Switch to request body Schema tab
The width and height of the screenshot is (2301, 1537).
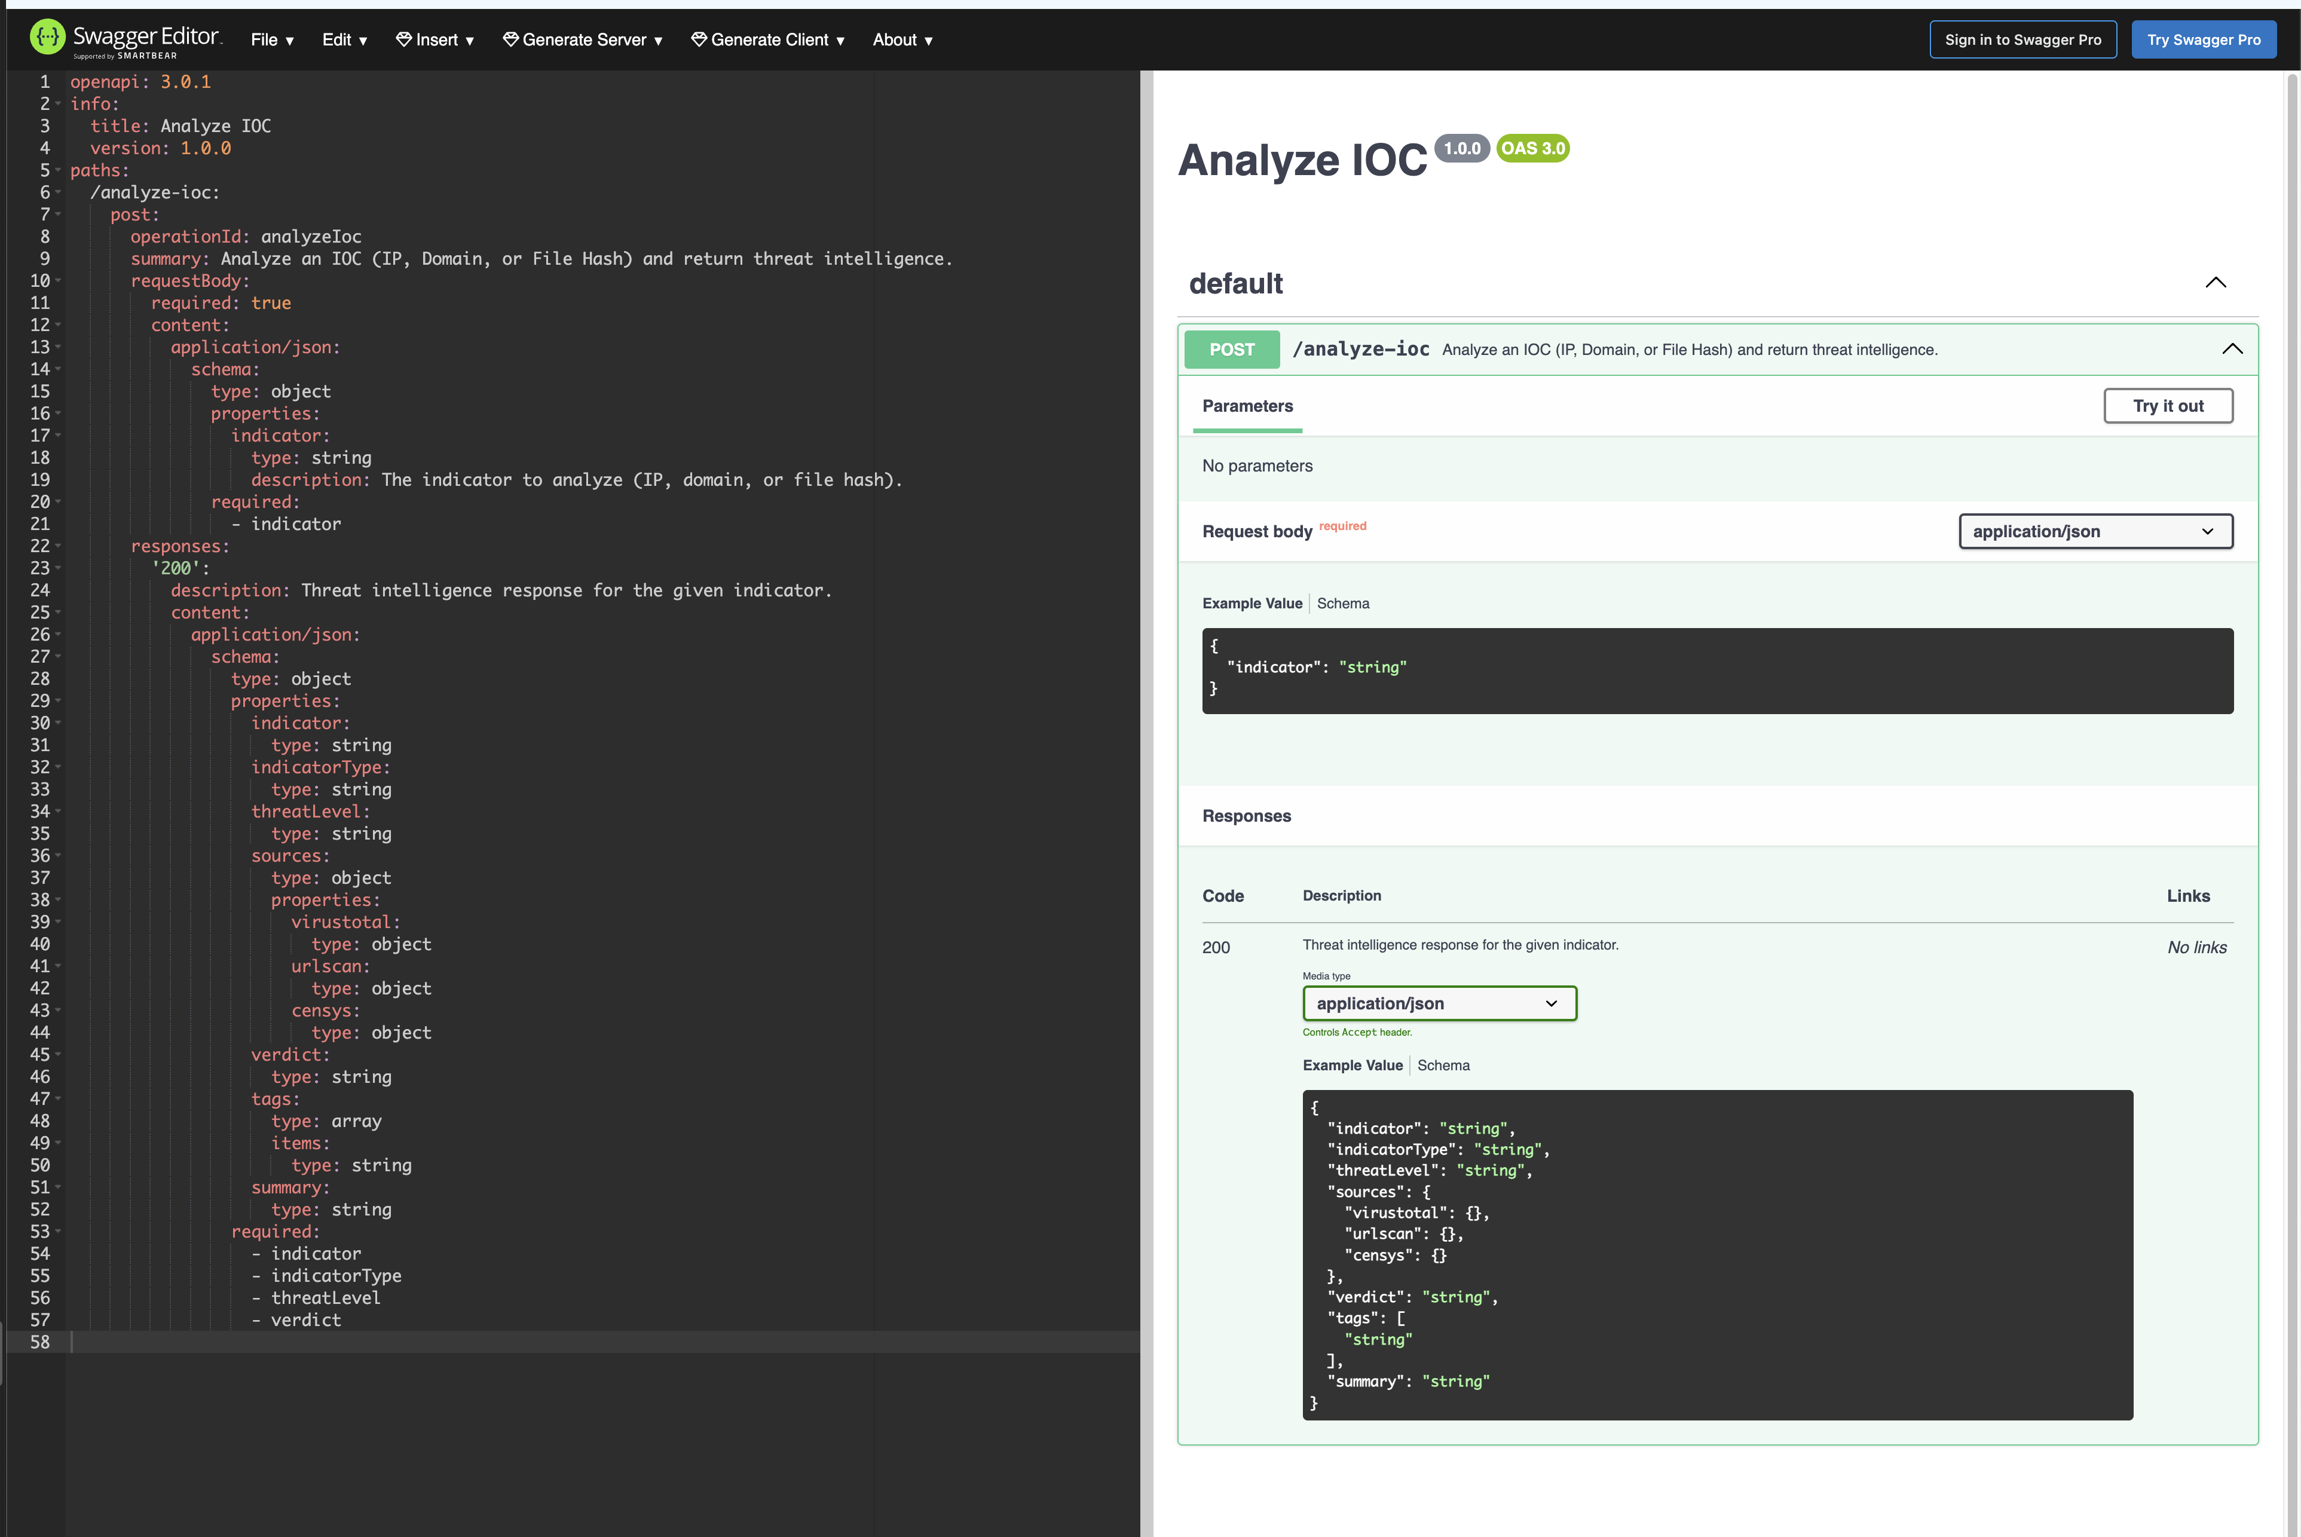tap(1342, 604)
